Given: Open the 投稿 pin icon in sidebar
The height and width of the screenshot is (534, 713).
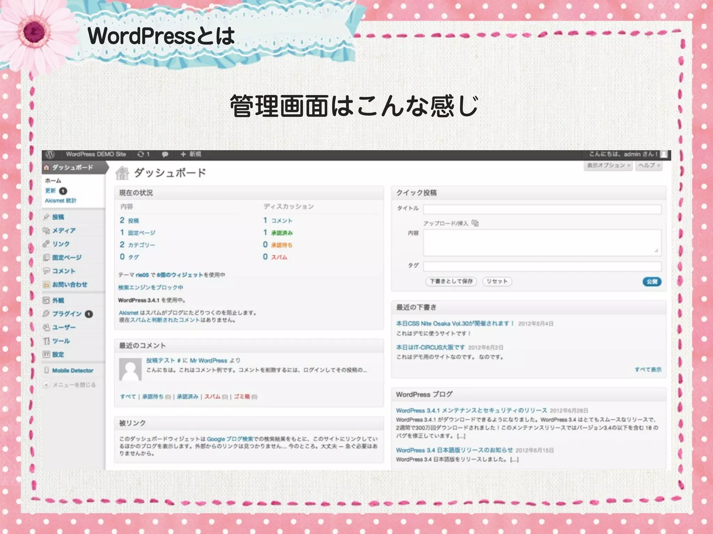Looking at the screenshot, I should [x=46, y=217].
